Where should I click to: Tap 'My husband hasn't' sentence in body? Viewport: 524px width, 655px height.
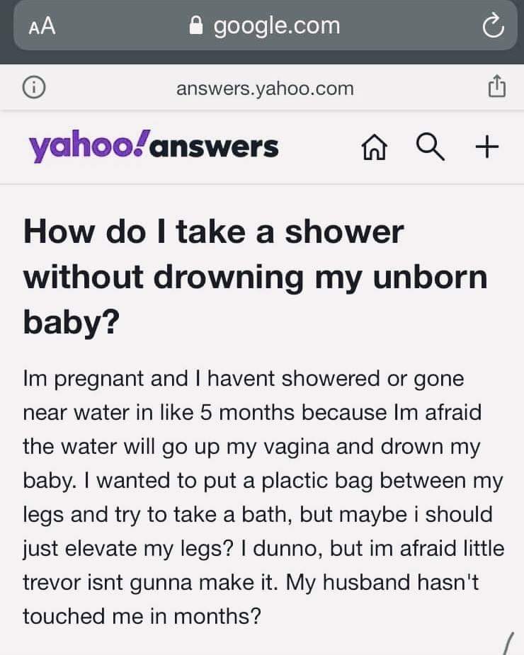click(382, 582)
